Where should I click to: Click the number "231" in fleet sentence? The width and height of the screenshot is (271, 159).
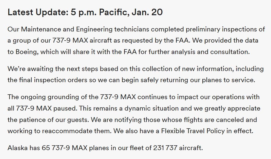click(159, 148)
